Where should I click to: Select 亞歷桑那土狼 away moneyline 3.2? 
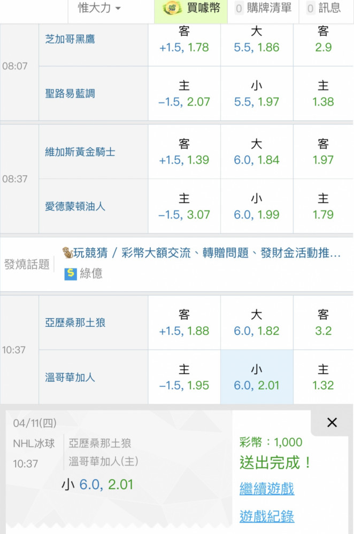[x=323, y=323]
